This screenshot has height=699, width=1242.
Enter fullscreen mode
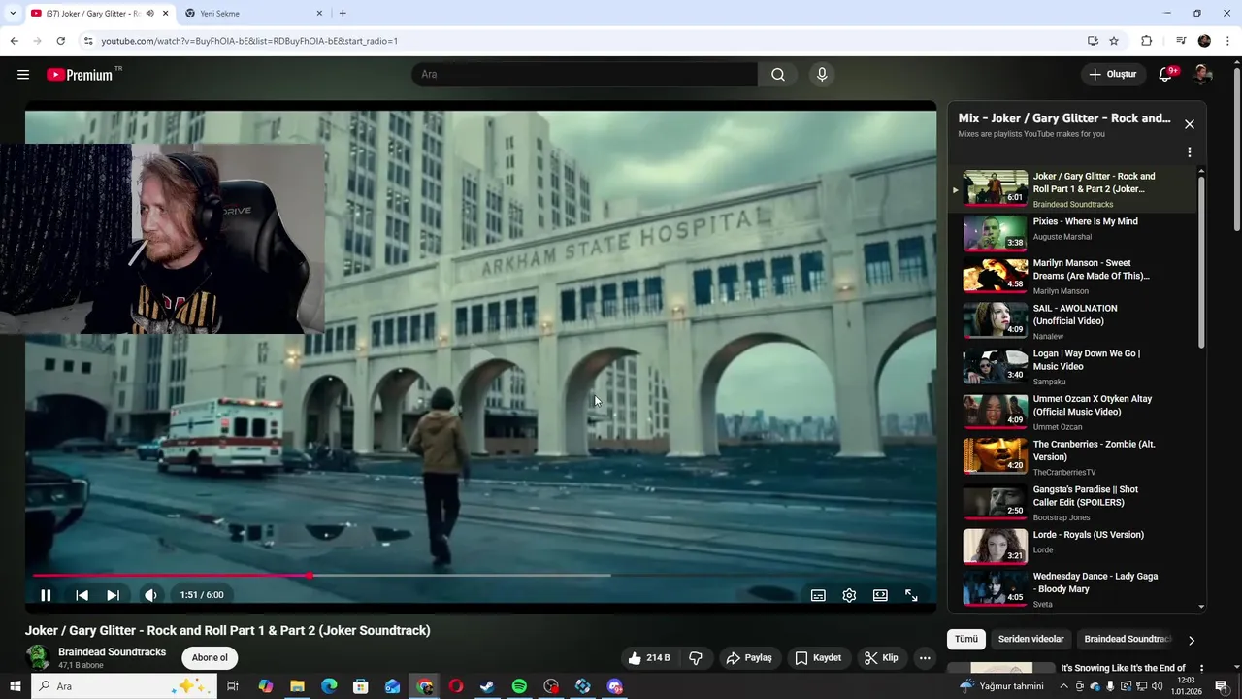click(x=911, y=595)
